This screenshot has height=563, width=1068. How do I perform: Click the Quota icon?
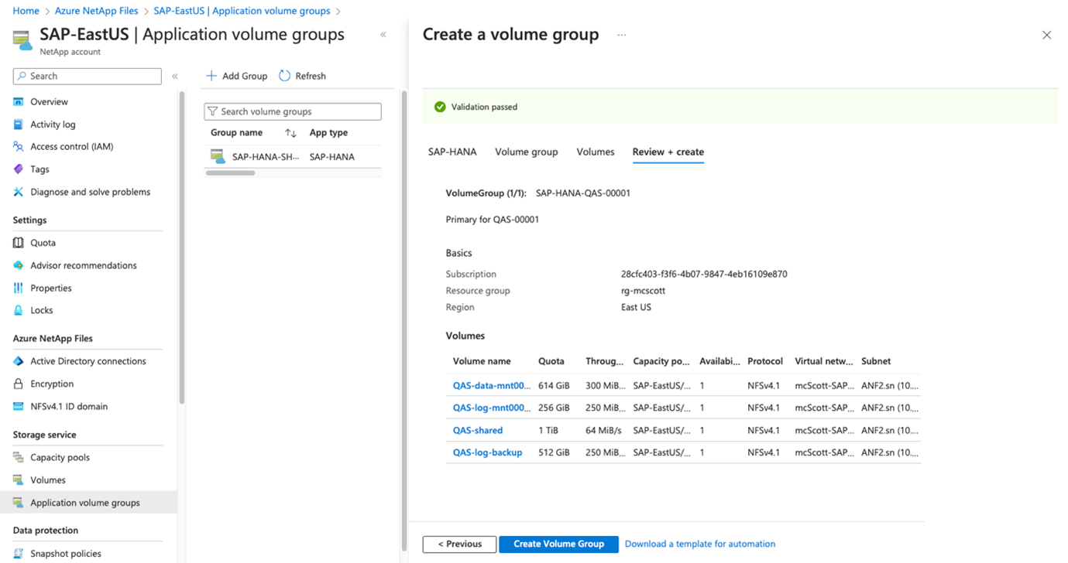(x=19, y=242)
